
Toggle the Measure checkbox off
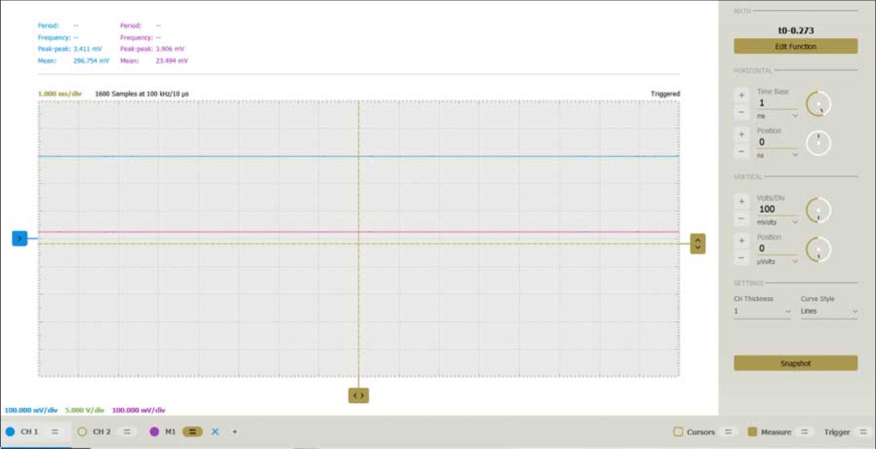[x=752, y=431]
